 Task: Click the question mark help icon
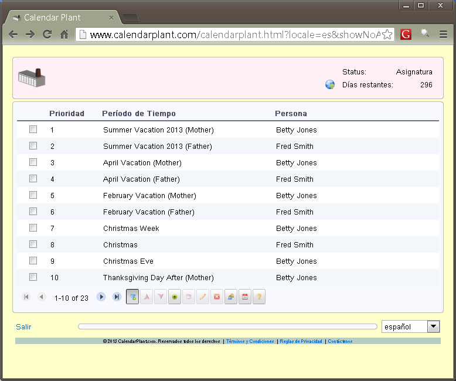259,297
